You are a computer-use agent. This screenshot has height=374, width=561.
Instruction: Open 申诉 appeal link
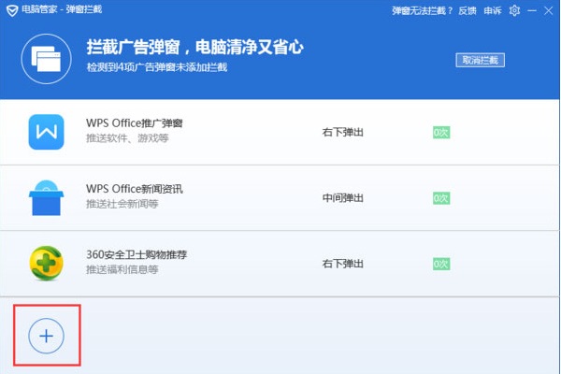pos(493,10)
